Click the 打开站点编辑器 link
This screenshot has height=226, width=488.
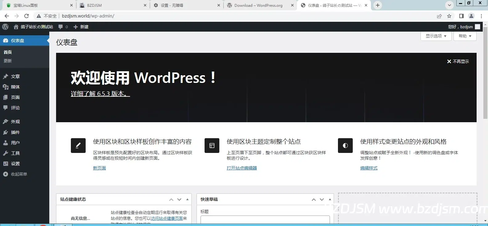(242, 168)
